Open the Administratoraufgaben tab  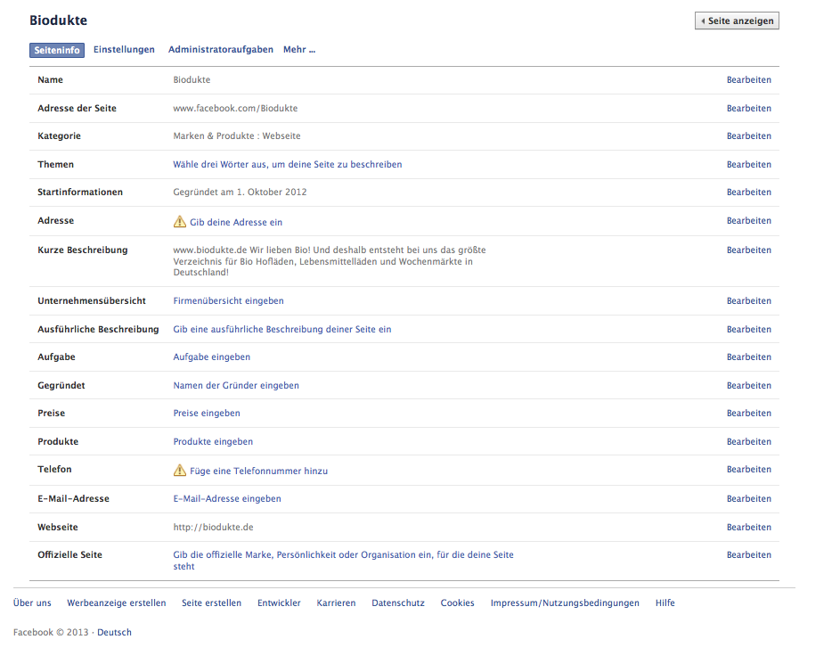(x=221, y=49)
